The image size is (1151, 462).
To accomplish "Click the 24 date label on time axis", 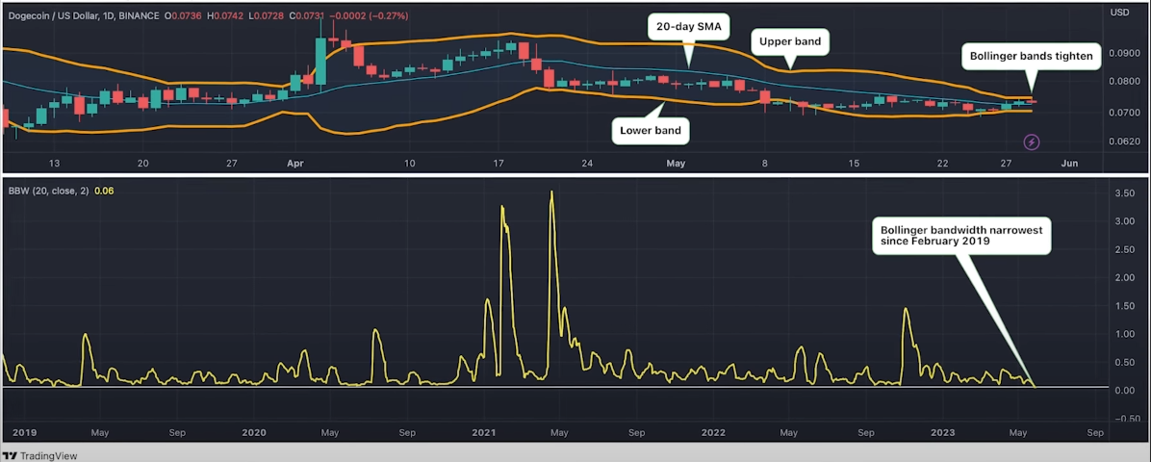I will [586, 163].
